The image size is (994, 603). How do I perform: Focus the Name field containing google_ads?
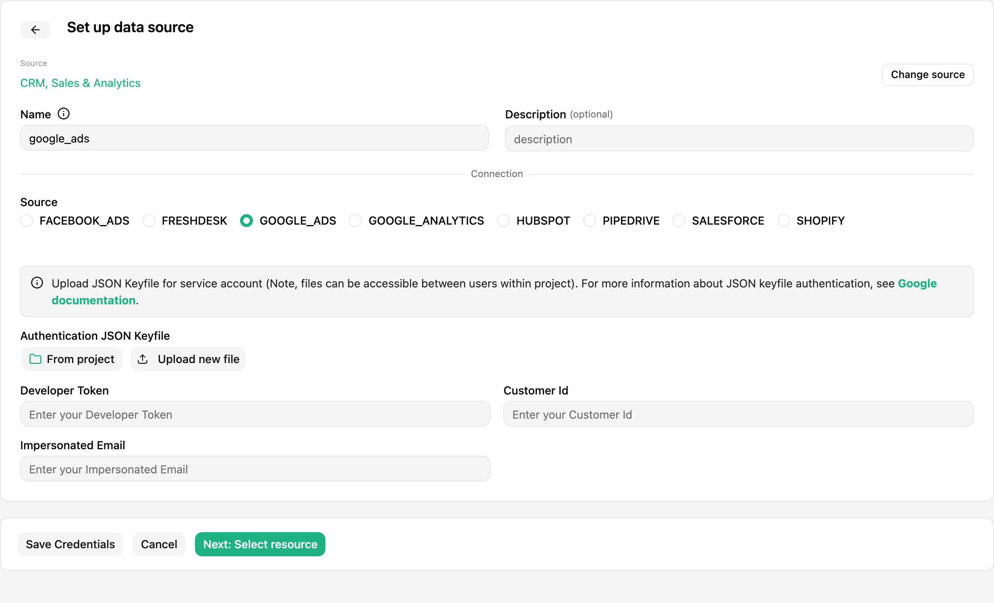pyautogui.click(x=255, y=138)
